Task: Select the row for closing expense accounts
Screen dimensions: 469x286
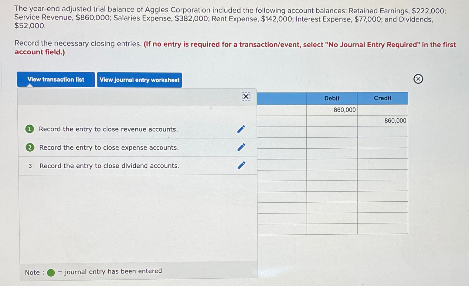Action: point(109,147)
